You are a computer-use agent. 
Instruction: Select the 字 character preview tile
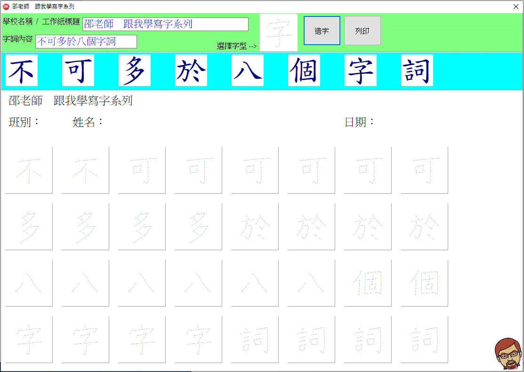click(360, 70)
